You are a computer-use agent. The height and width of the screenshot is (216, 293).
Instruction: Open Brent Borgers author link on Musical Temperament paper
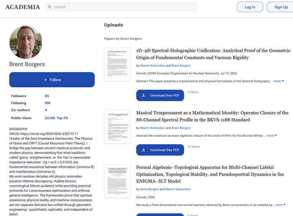coord(181,128)
